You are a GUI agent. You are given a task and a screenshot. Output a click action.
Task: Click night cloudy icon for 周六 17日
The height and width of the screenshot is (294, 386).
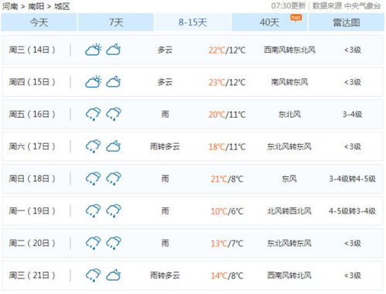(x=114, y=146)
